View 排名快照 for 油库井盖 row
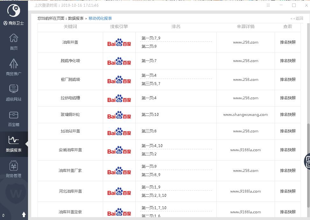 (x=288, y=42)
